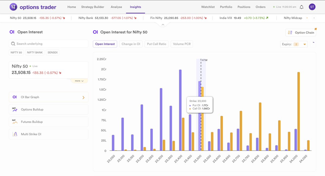Click the ticker bar next arrow
The image size is (325, 176).
click(x=307, y=18)
